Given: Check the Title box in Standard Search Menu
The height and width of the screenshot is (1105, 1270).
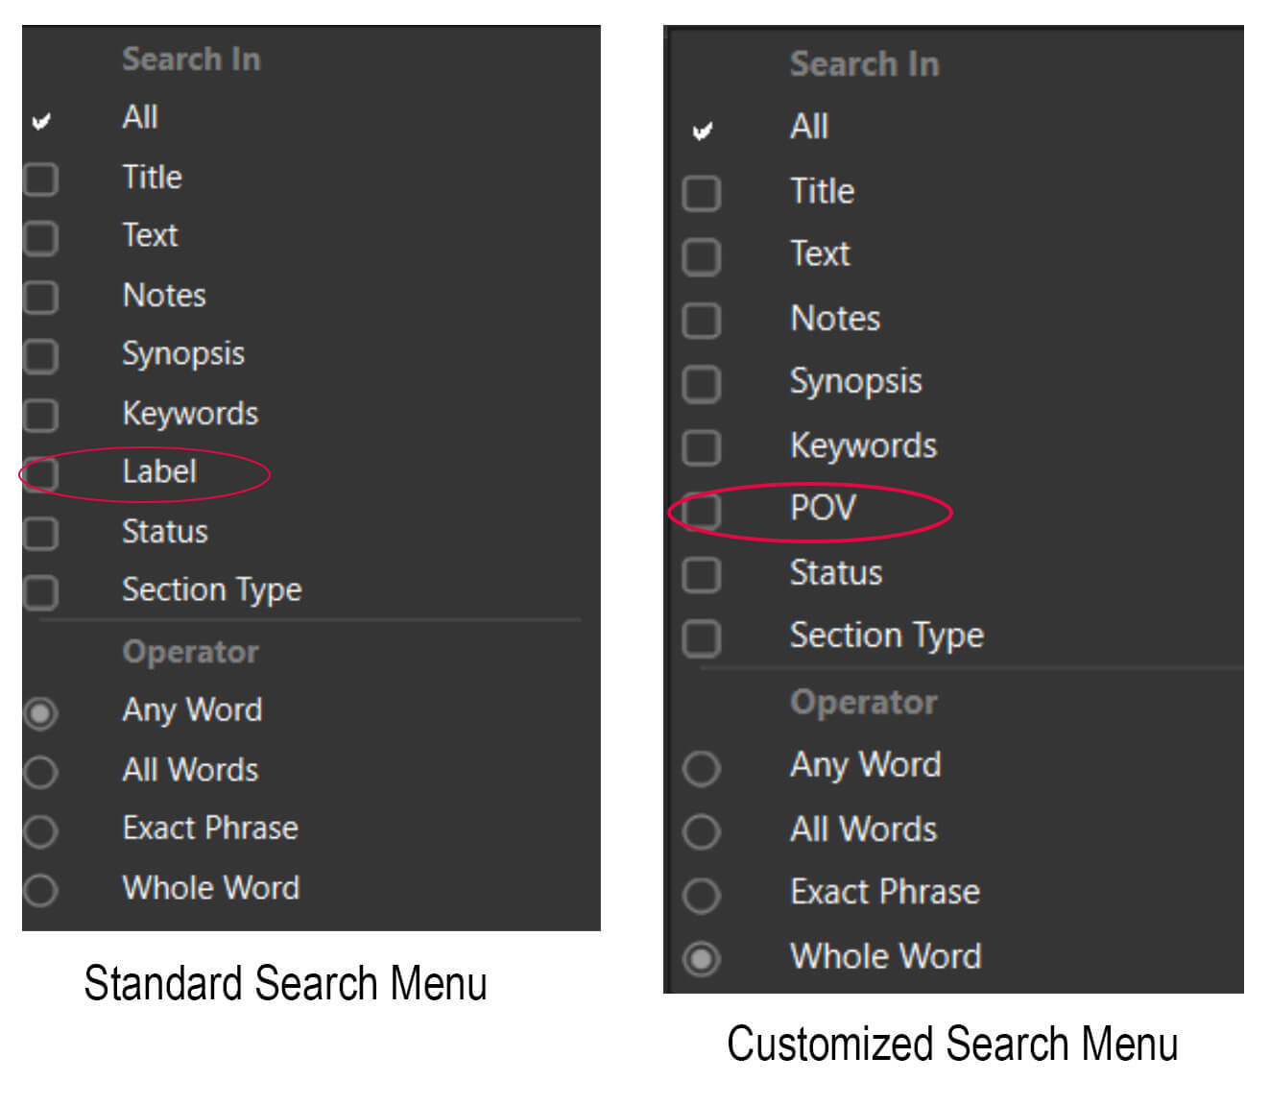Looking at the screenshot, I should (x=41, y=179).
